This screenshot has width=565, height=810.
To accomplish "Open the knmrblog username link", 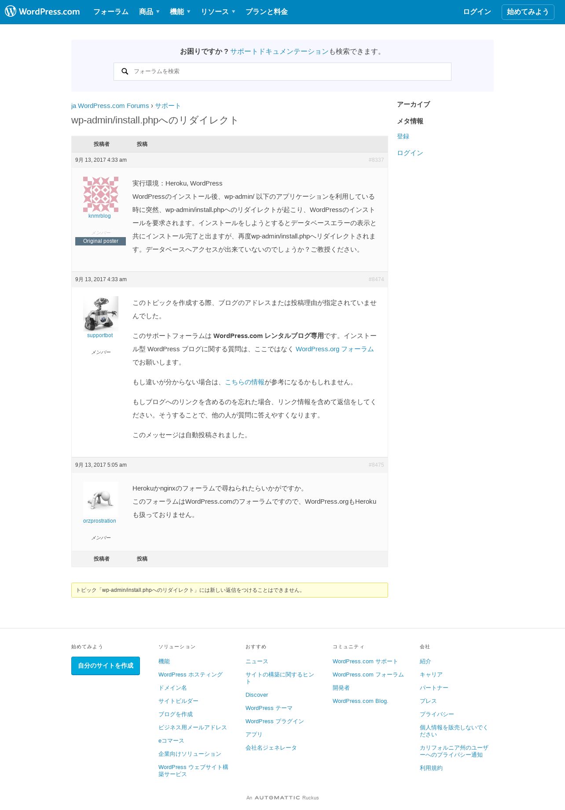I will pos(99,216).
